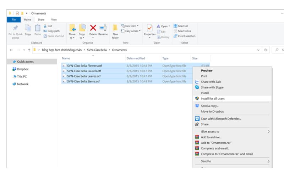284x177 pixels.
Task: Click Pin to Quick access icon
Action: click(x=16, y=28)
